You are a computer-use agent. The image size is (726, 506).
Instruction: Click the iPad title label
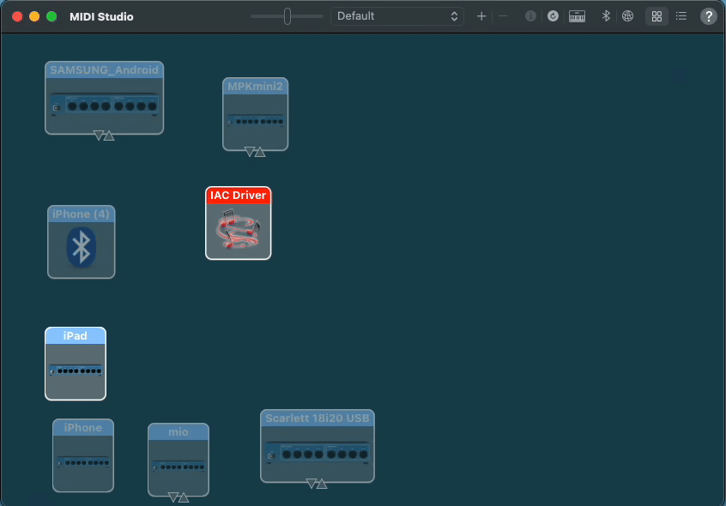[75, 336]
